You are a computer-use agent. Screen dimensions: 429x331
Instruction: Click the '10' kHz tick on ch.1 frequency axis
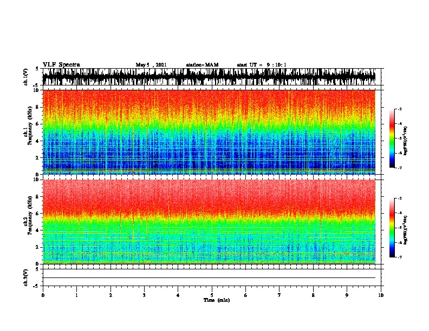click(x=37, y=90)
